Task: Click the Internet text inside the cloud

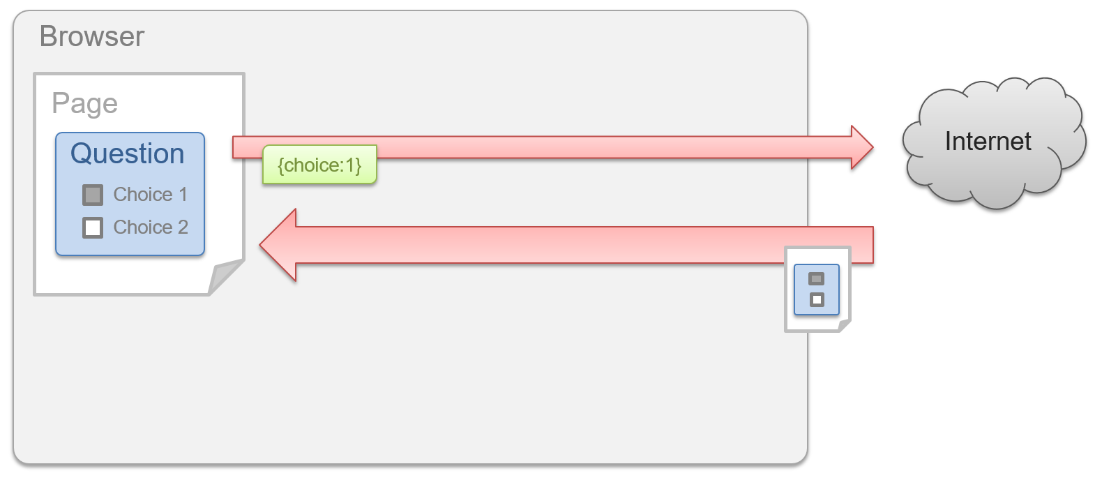Action: point(988,141)
